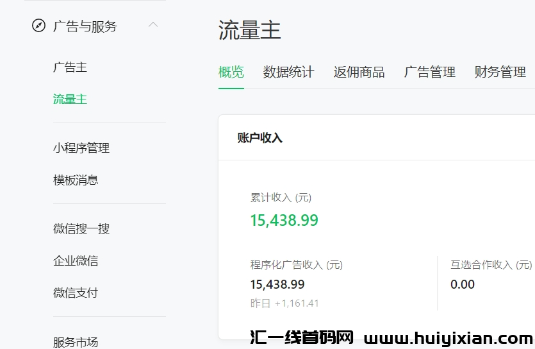Click the compass icon beside 广告与服务
The image size is (535, 349).
click(38, 26)
